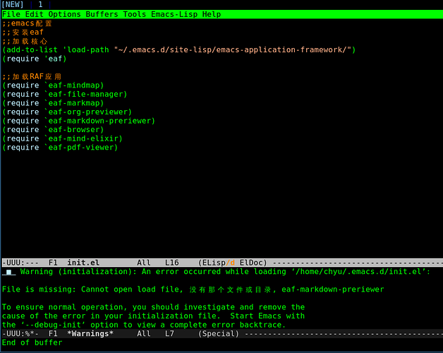Open the Options menu
Viewport: 443px width, 353px height.
point(63,14)
